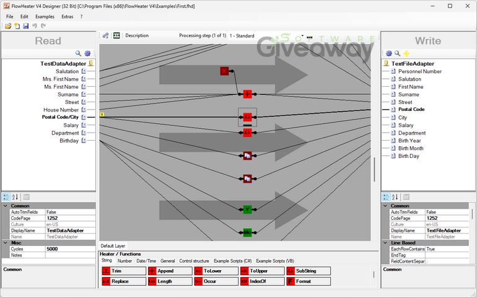Collapse the Misc section in Read properties
This screenshot has width=477, height=298.
pos(6,243)
